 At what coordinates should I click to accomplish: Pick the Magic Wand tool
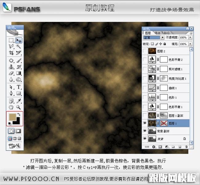(x=18, y=46)
